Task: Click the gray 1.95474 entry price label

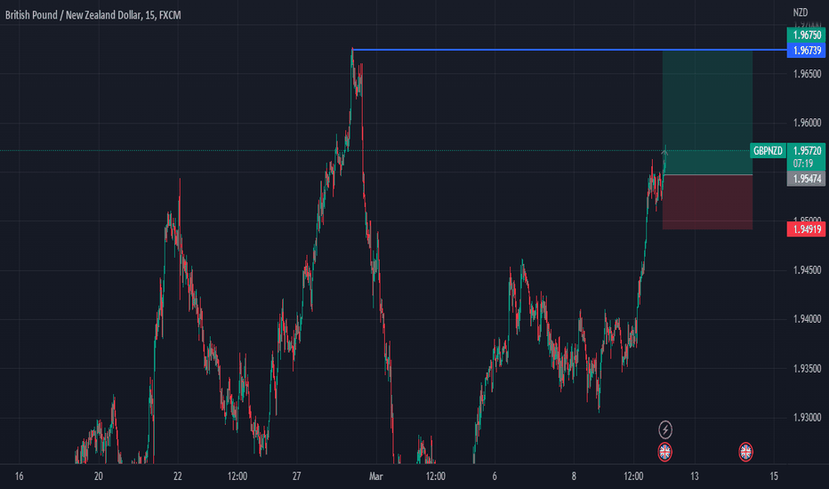Action: [x=807, y=179]
